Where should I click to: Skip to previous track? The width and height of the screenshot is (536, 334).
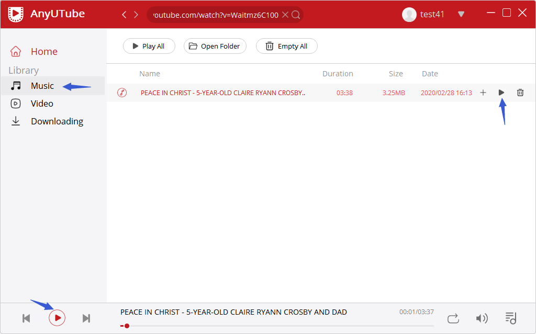[x=26, y=318]
